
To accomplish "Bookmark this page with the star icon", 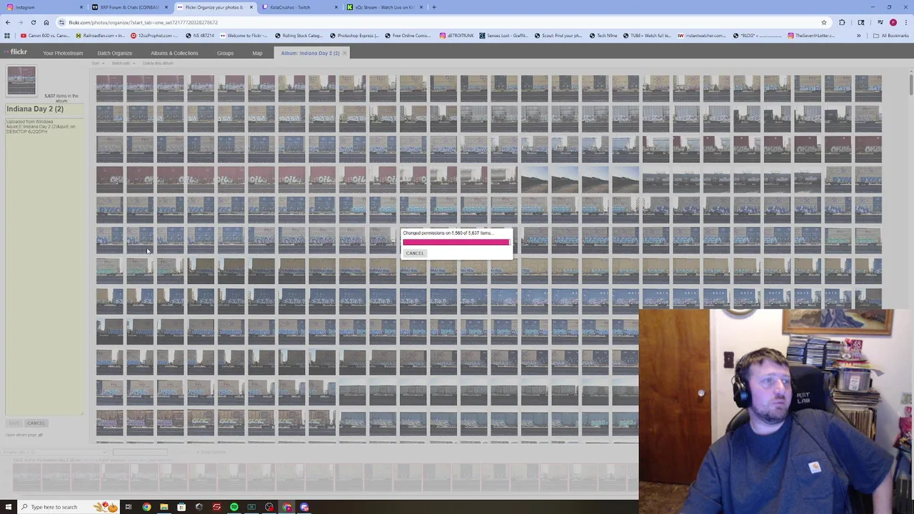I will tap(824, 22).
